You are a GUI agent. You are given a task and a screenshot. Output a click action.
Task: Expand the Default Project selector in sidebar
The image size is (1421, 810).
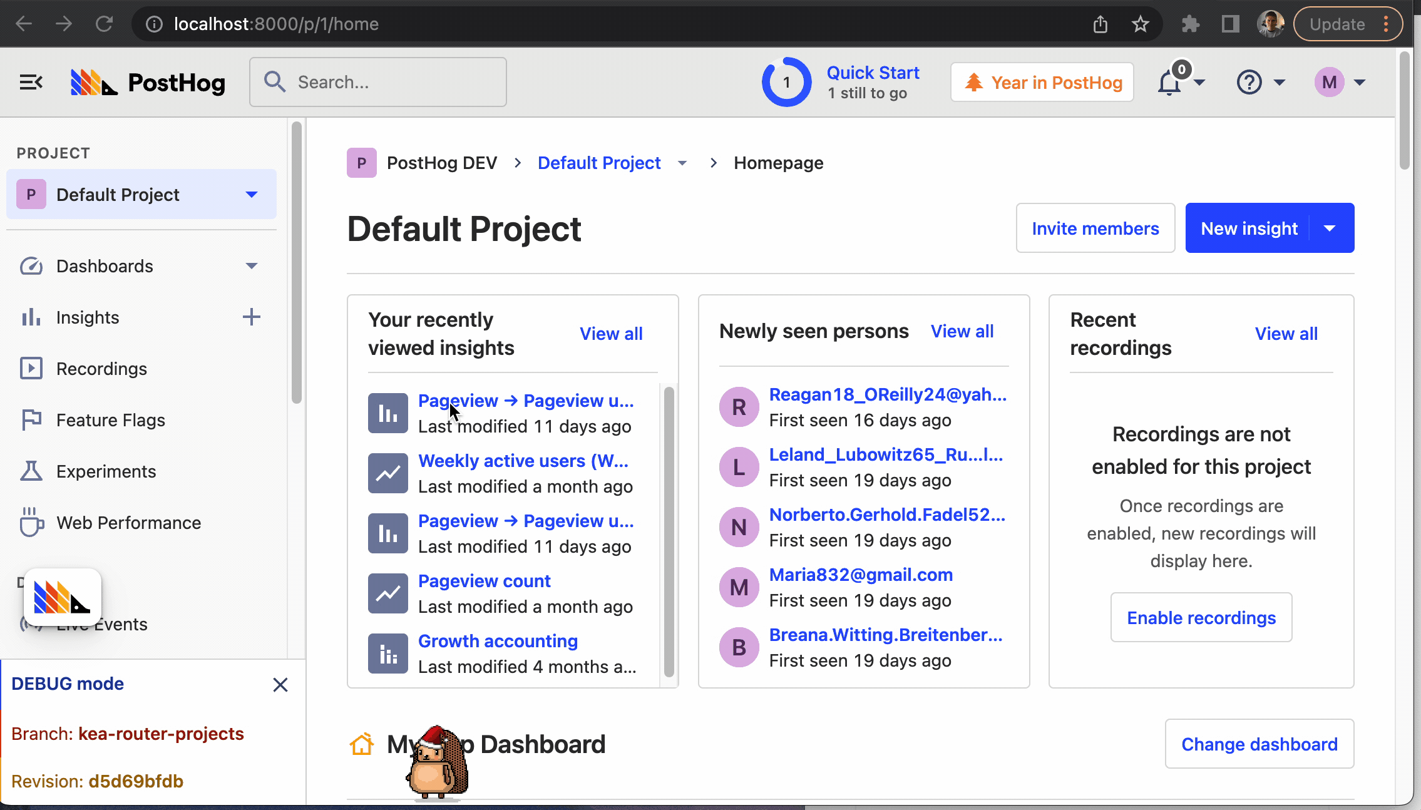[x=251, y=195]
